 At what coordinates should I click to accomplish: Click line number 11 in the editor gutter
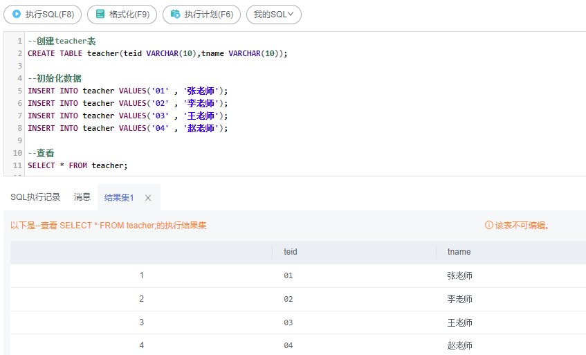[17, 165]
